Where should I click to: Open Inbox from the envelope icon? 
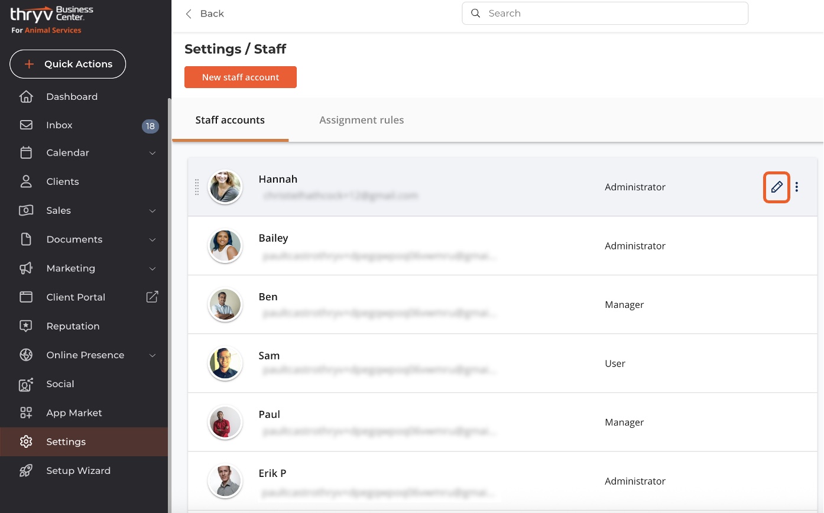[x=26, y=125]
